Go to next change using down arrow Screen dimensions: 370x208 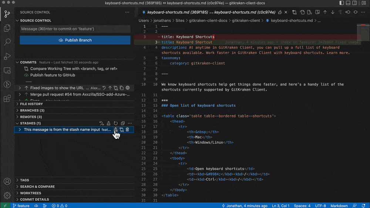[333, 12]
